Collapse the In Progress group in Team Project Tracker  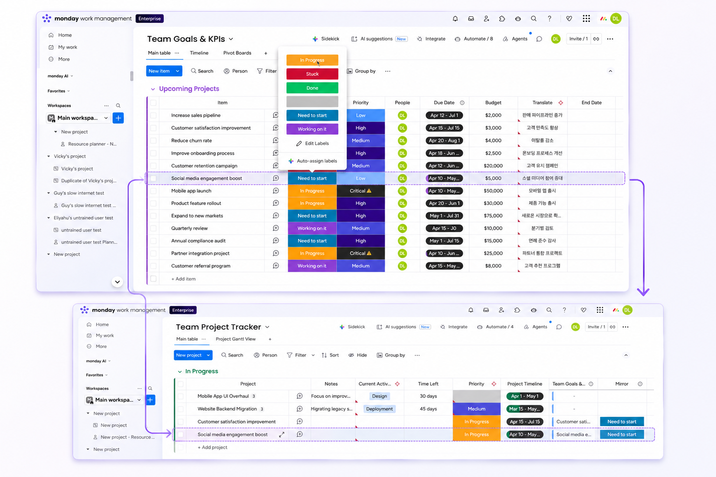click(180, 371)
